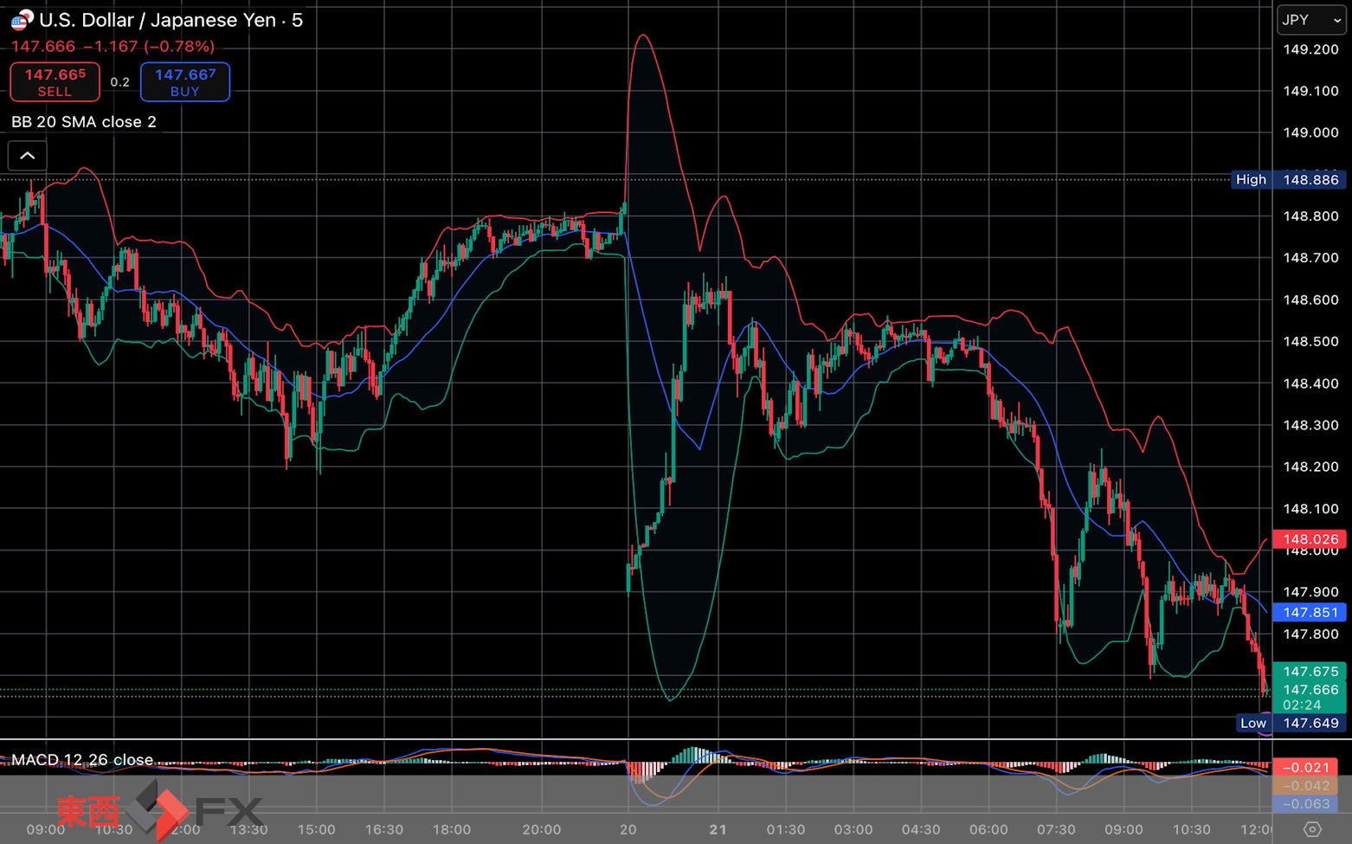Image resolution: width=1352 pixels, height=844 pixels.
Task: Click the 21 date marker on time axis
Action: pyautogui.click(x=718, y=829)
